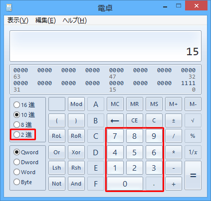The image size is (211, 201).
Task: Click the number 2 key
Action: [135, 168]
